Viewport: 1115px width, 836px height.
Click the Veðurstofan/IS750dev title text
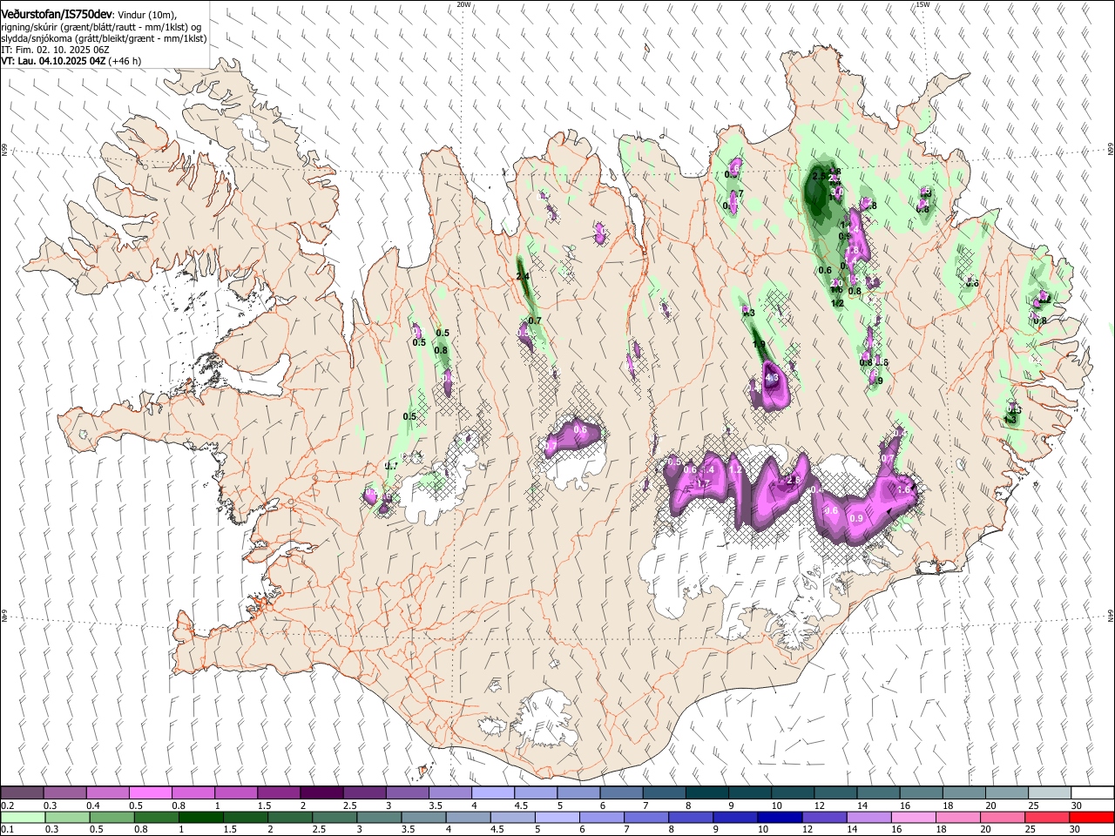(57, 14)
